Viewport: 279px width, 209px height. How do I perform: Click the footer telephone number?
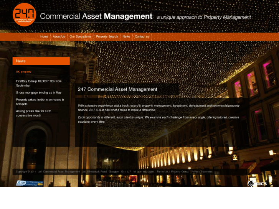144,172
